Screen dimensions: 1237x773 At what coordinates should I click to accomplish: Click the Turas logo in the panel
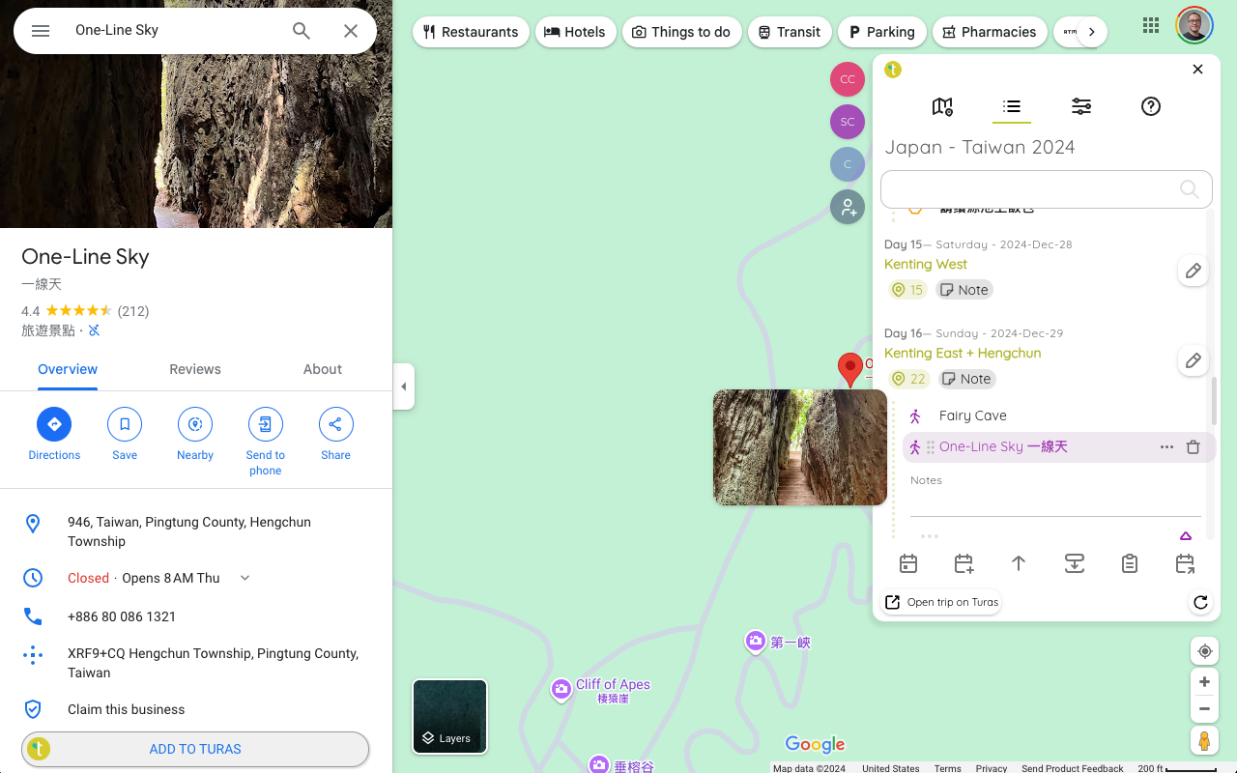[x=893, y=70]
